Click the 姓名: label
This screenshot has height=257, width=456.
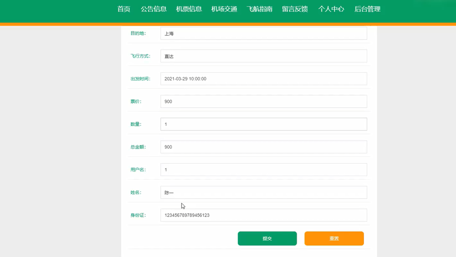[136, 192]
